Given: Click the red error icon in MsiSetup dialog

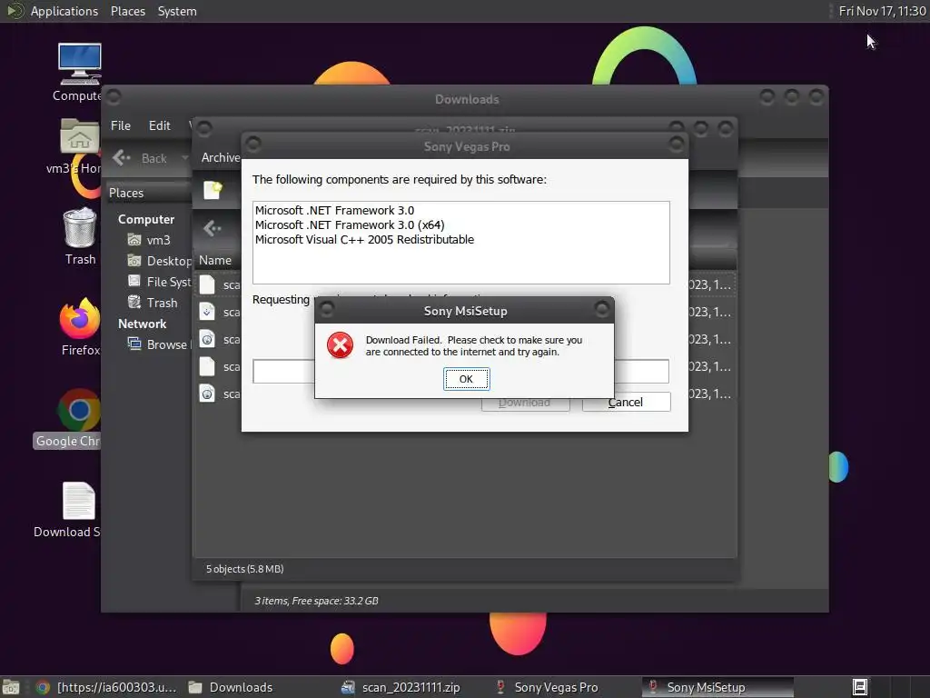Looking at the screenshot, I should [x=340, y=345].
